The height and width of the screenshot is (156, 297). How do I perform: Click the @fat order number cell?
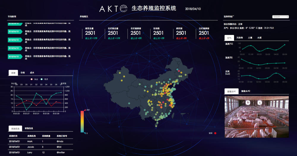tap(59, 147)
